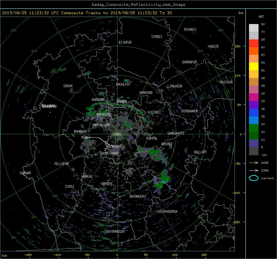Click the 'KARWAR' city label

click(25, 173)
